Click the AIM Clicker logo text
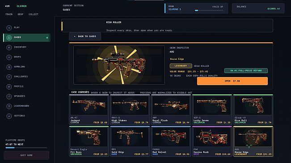 click(16, 6)
